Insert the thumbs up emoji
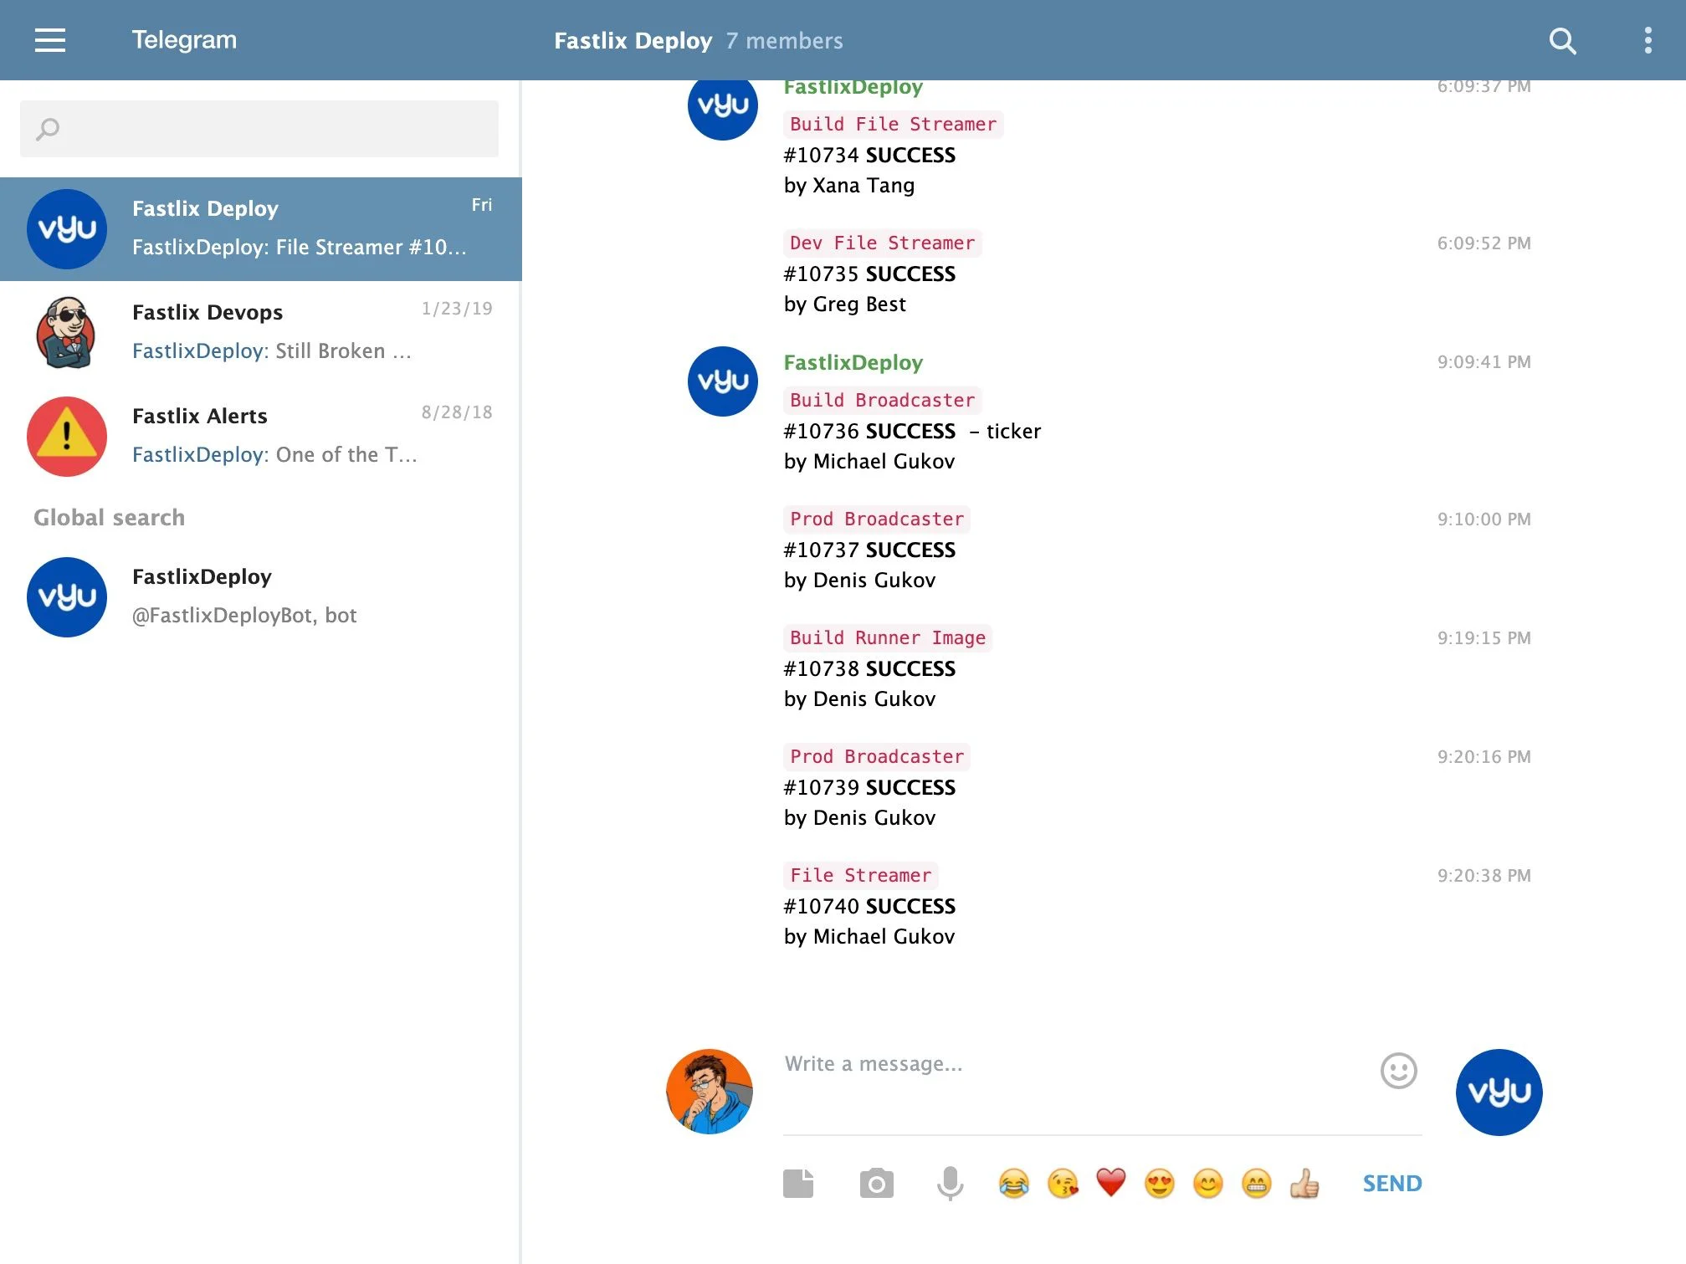Screen dimensions: 1686x1264 coord(1304,1183)
